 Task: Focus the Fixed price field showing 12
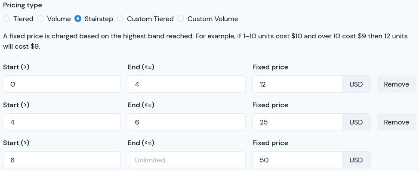pyautogui.click(x=297, y=84)
